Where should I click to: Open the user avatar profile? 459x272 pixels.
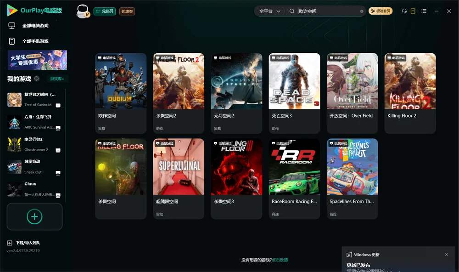point(83,11)
